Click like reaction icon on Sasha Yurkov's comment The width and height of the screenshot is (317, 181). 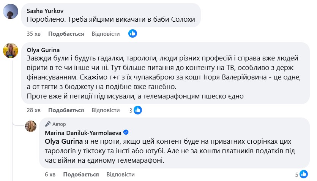click(132, 33)
